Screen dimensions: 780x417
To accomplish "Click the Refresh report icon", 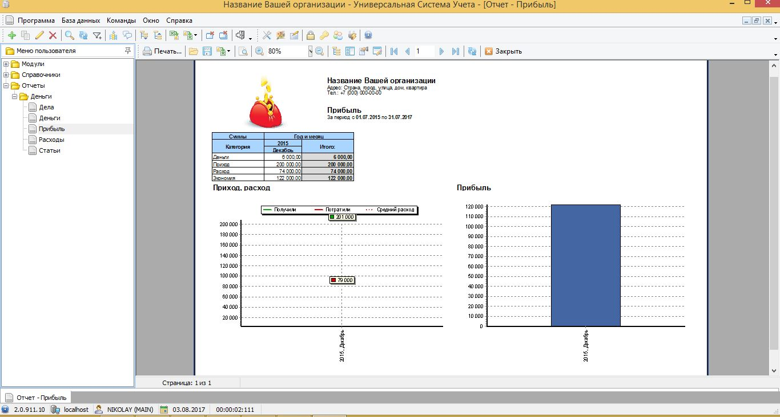I will point(472,51).
